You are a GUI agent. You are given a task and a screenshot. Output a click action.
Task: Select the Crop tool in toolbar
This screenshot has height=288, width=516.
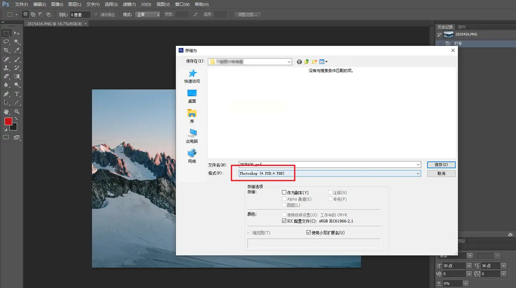[6, 51]
